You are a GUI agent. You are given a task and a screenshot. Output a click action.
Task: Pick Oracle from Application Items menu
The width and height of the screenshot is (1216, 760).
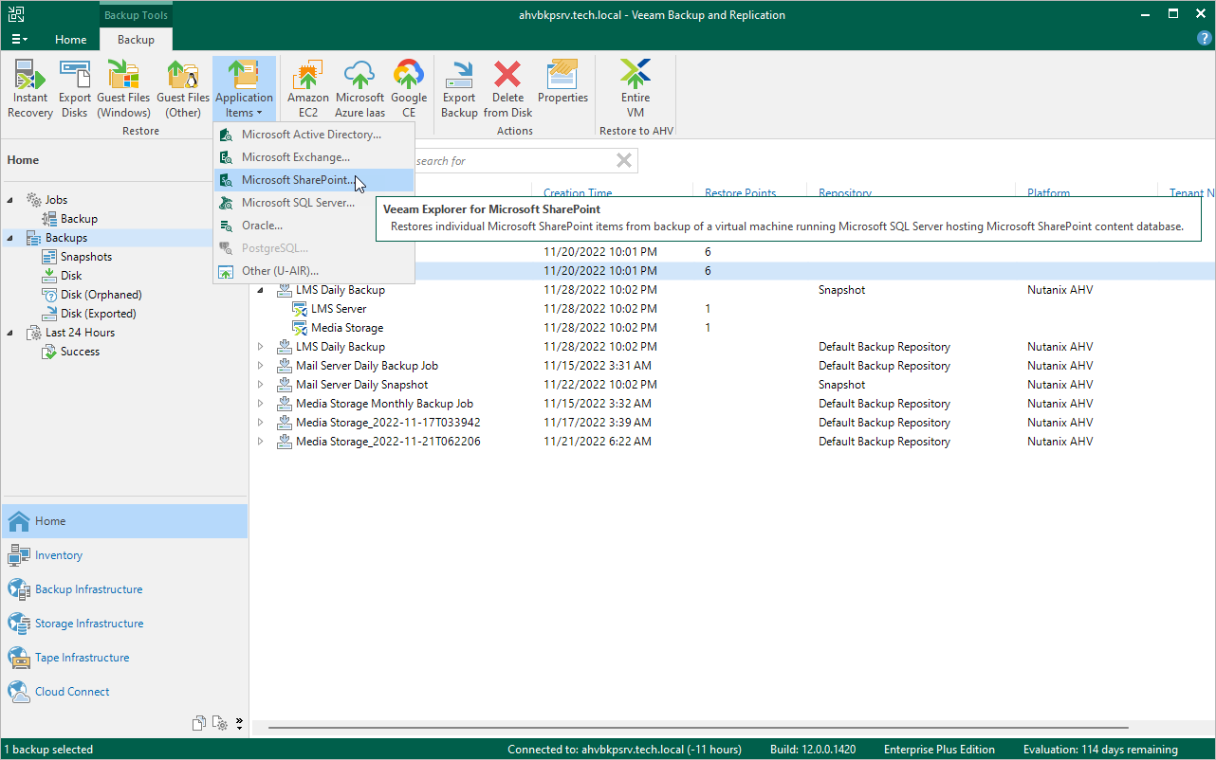tap(314, 226)
